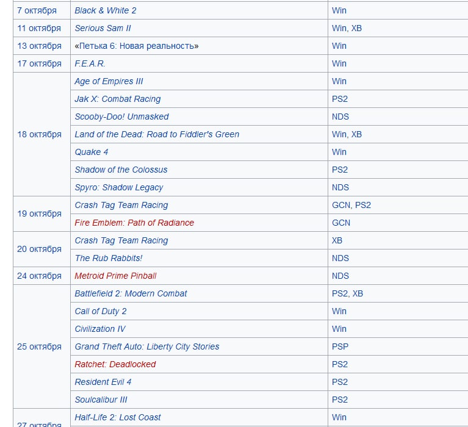Open Spyro: Shadow Legacy link
Screen dimensions: 468x427
click(119, 187)
